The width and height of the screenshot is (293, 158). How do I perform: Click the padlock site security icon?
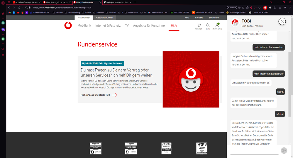(x=30, y=8)
